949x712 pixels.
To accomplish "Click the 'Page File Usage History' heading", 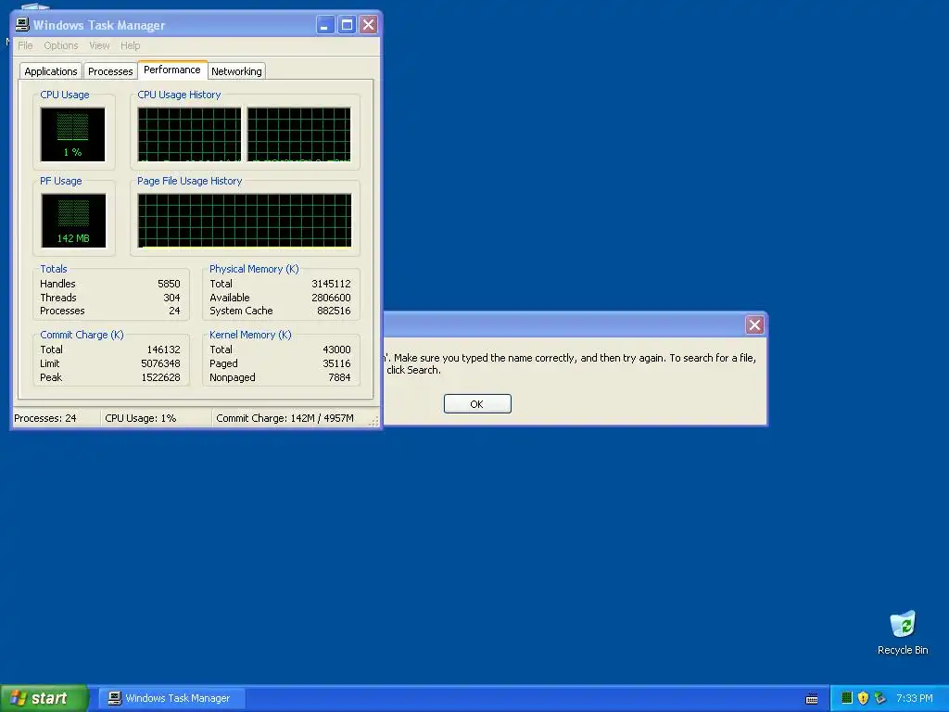I will [x=189, y=181].
